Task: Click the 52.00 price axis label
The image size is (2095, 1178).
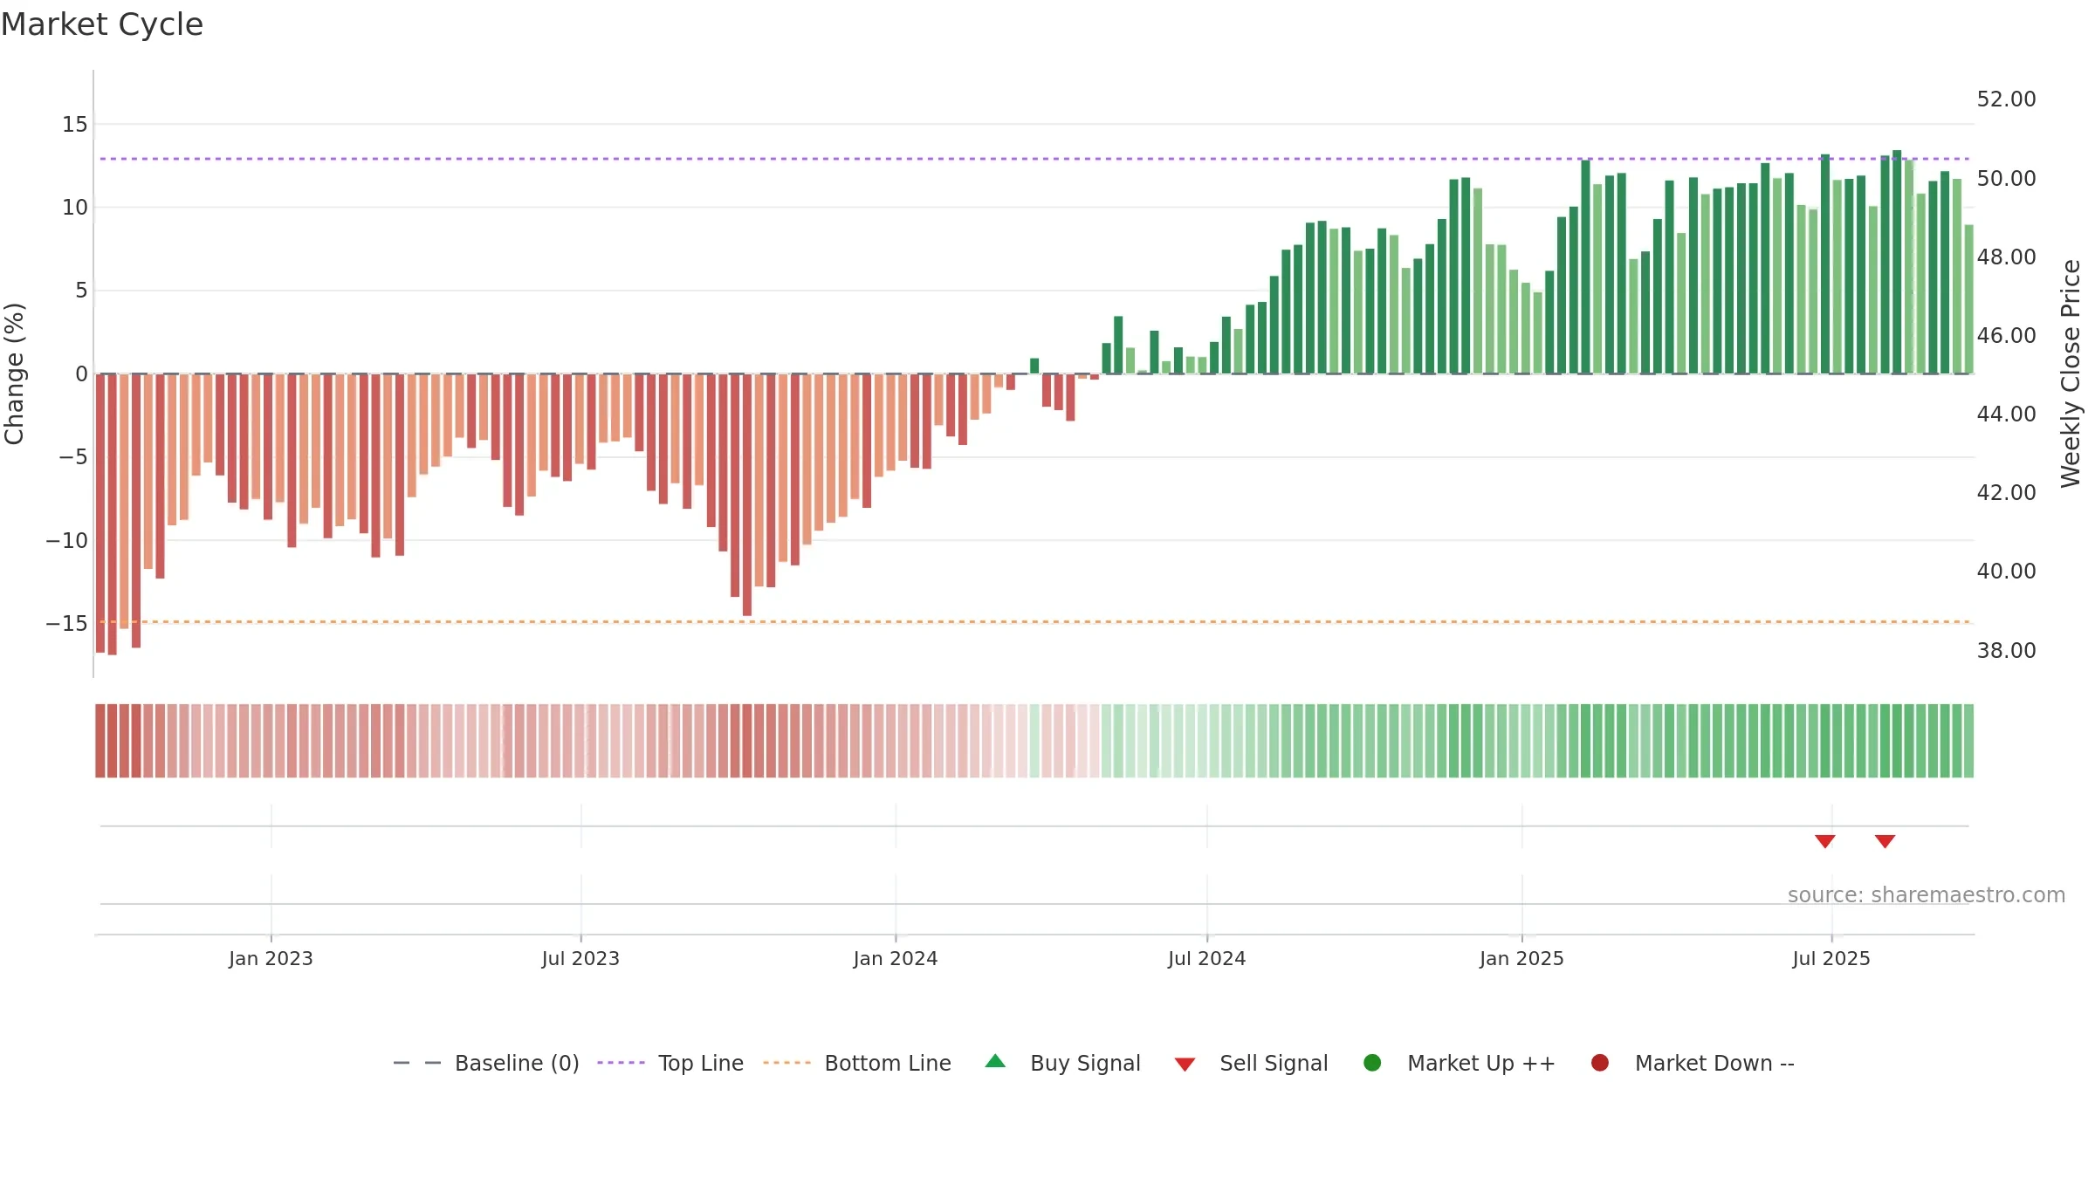Action: [2006, 99]
